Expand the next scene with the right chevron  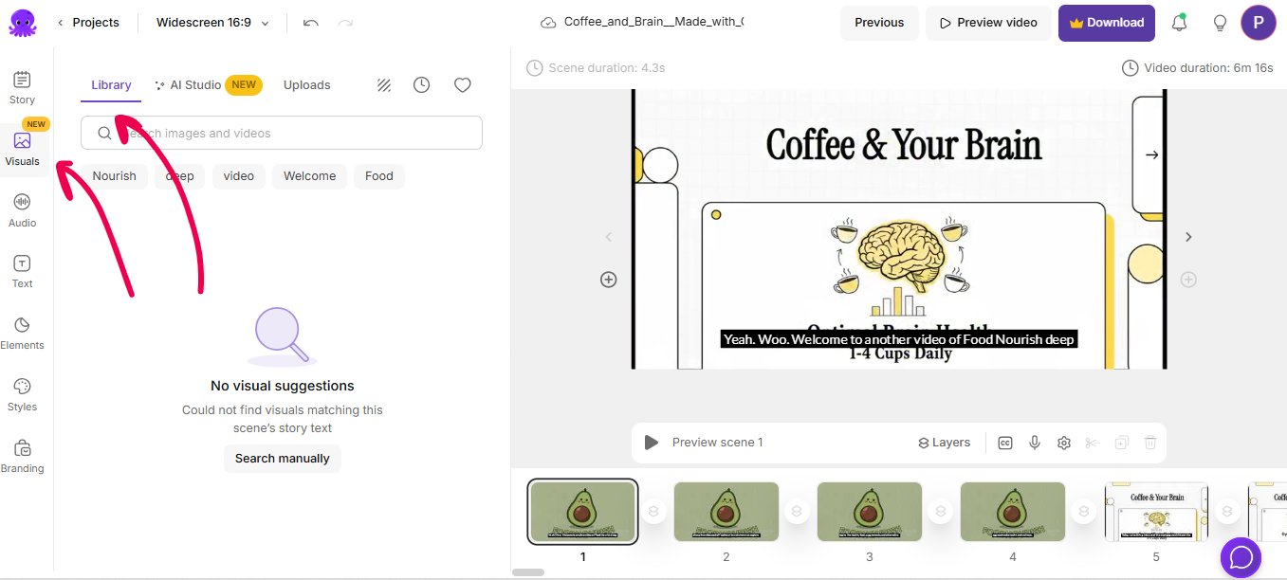pyautogui.click(x=1187, y=237)
